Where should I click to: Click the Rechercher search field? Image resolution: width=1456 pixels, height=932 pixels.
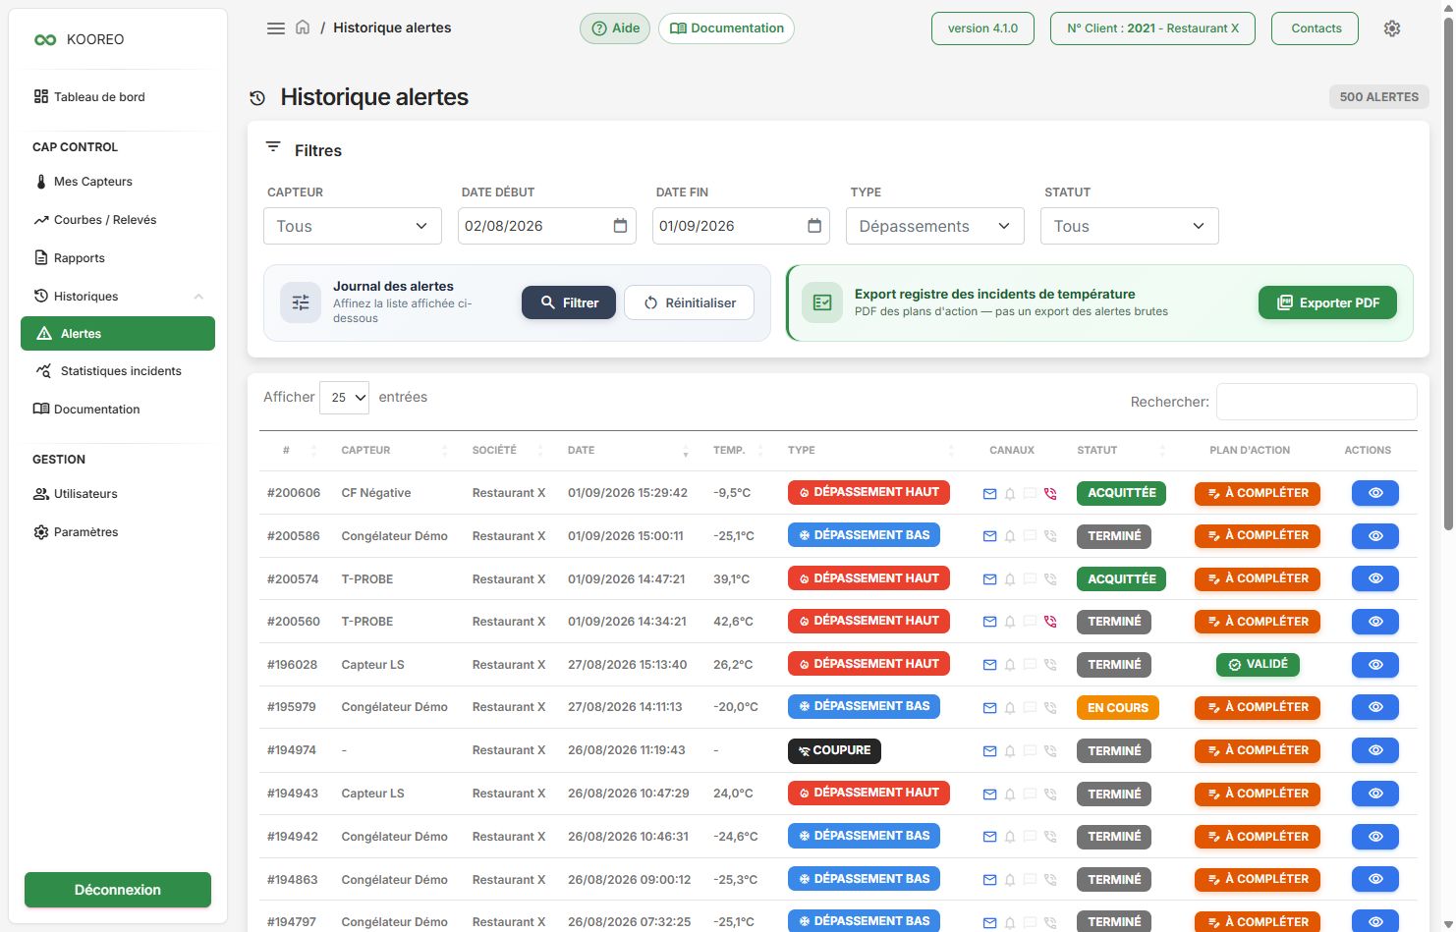click(x=1316, y=402)
